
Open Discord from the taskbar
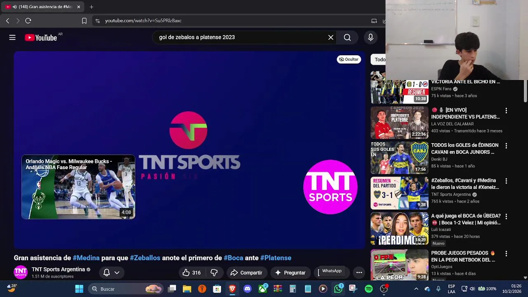[247, 289]
